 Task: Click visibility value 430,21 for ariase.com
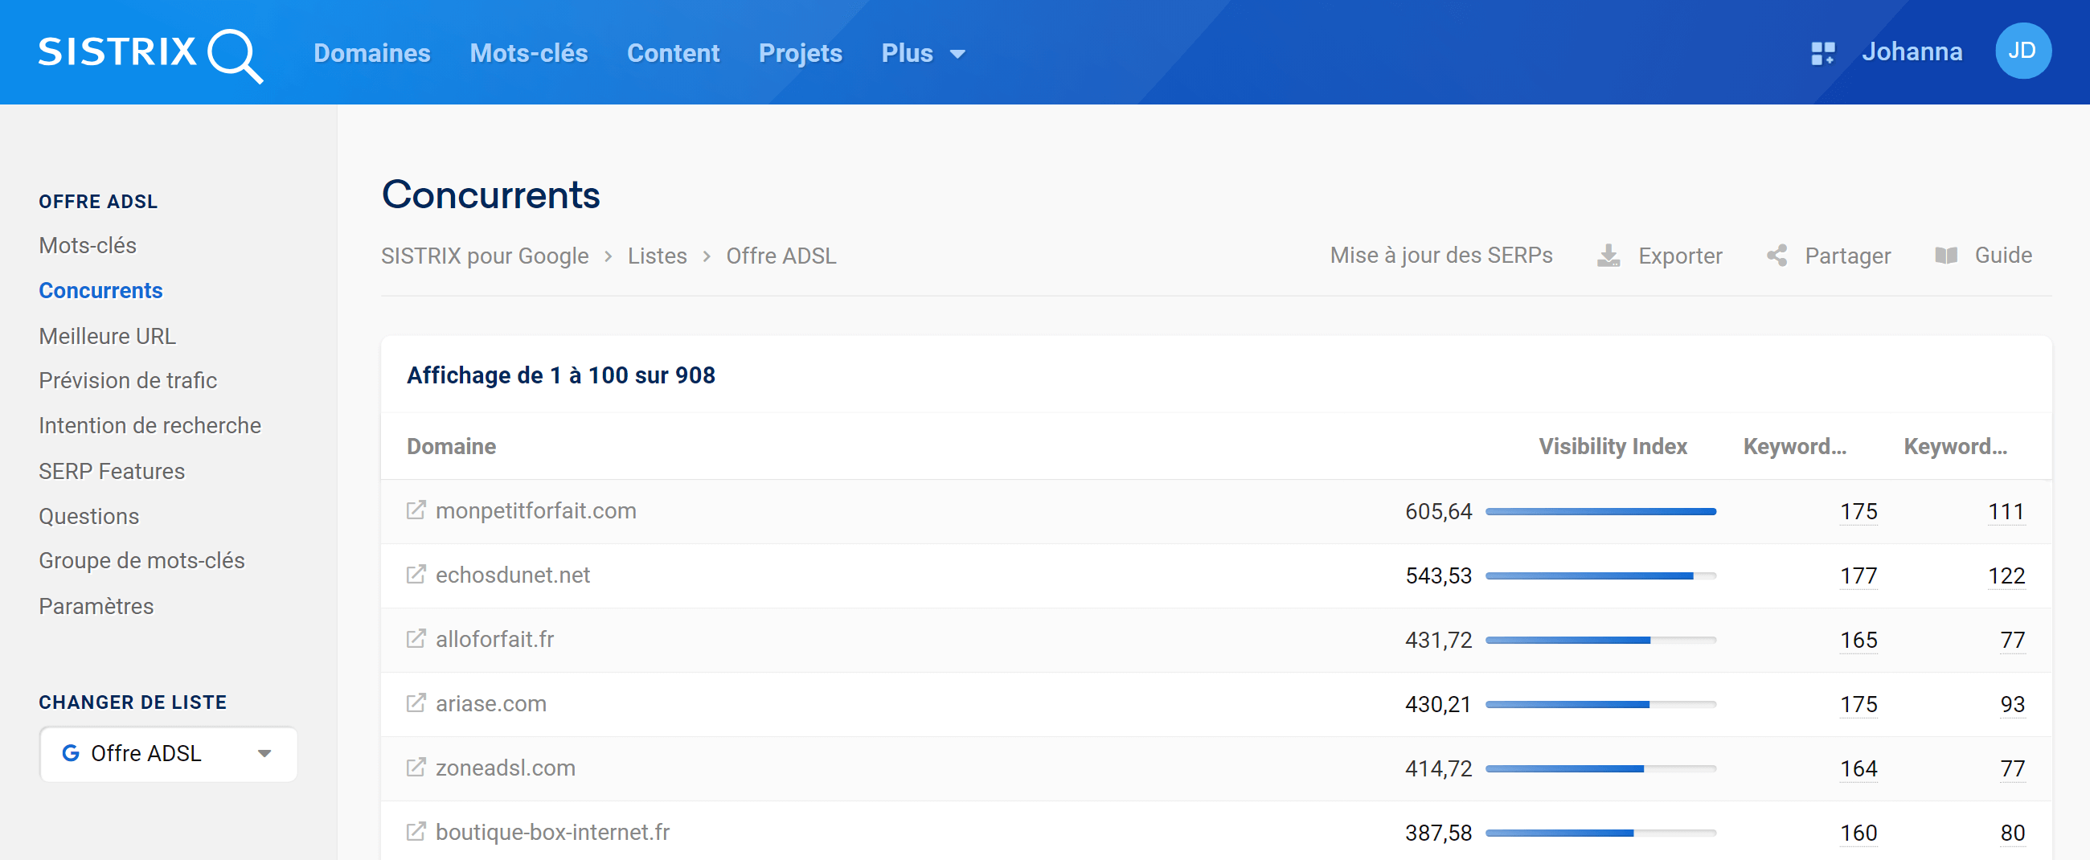click(1438, 703)
